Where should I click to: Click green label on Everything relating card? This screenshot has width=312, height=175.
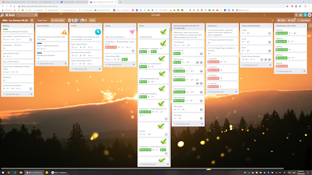point(5,29)
